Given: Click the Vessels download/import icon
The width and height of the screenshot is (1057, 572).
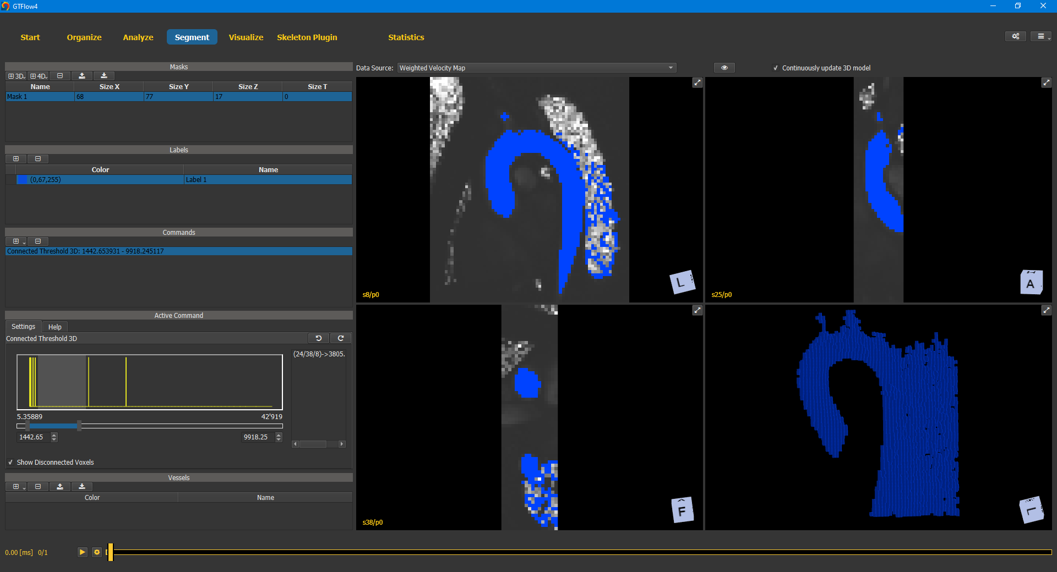Looking at the screenshot, I should click(x=82, y=487).
